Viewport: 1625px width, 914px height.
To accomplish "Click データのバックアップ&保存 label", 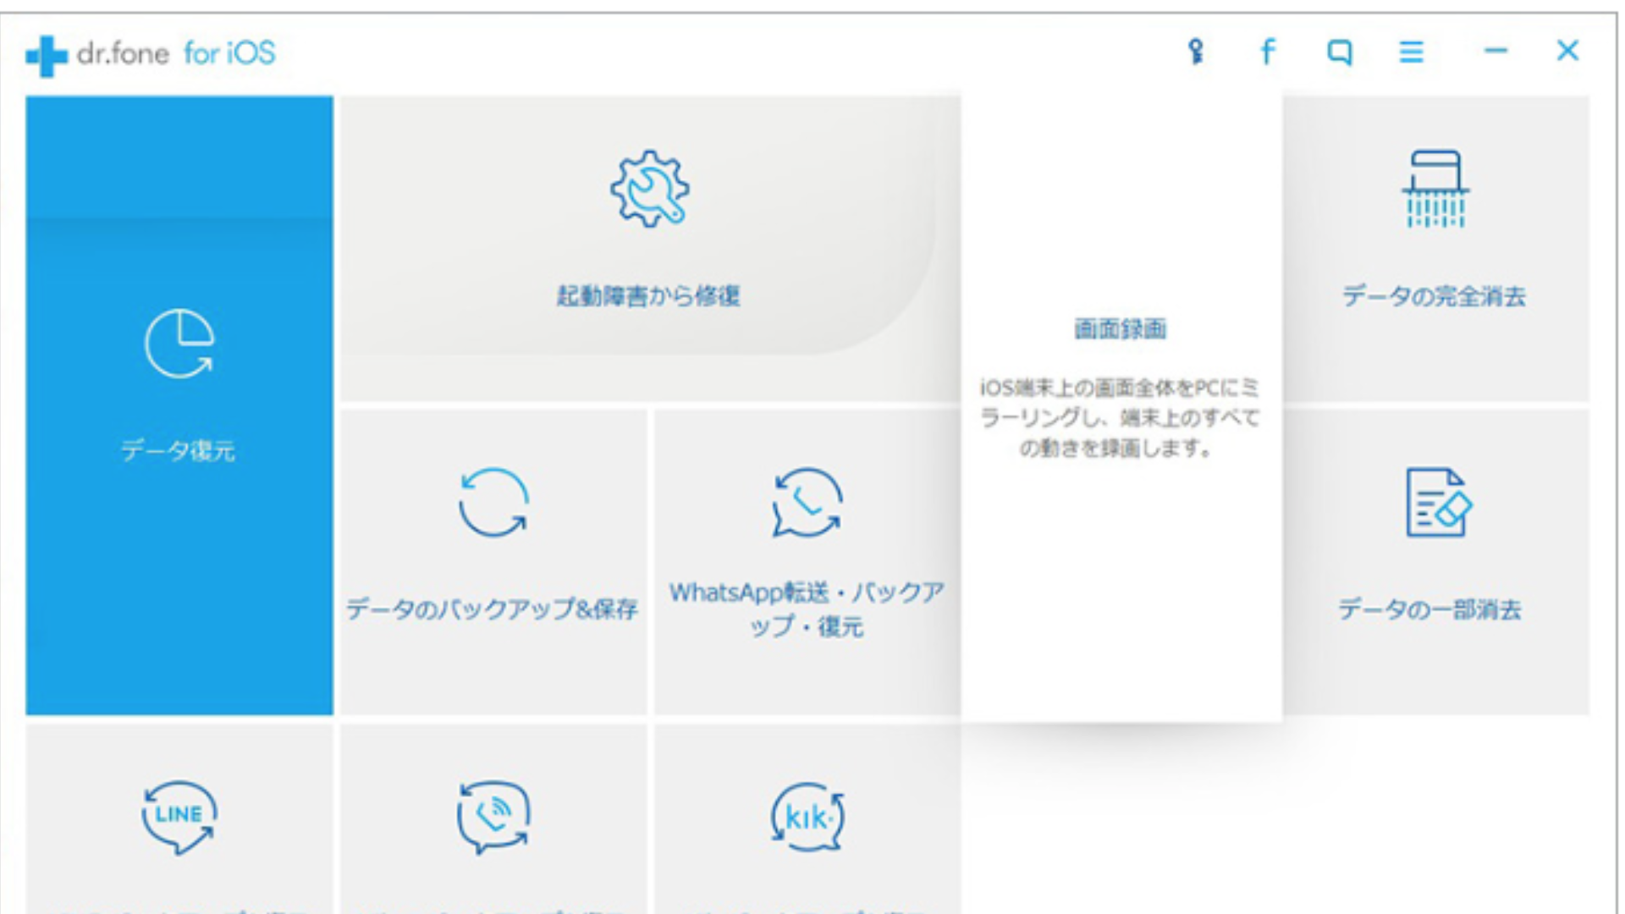I will point(493,608).
